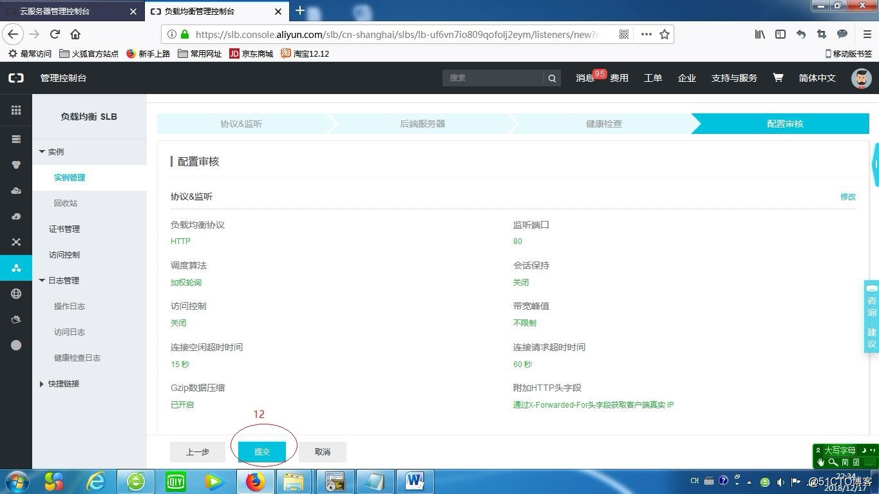Screen dimensions: 879x494
Task: Open the globe icon in left rail
Action: click(16, 294)
